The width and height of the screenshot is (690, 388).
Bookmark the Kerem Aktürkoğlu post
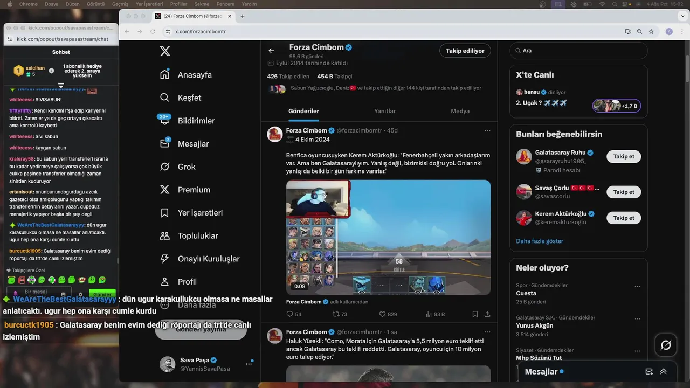pyautogui.click(x=475, y=314)
